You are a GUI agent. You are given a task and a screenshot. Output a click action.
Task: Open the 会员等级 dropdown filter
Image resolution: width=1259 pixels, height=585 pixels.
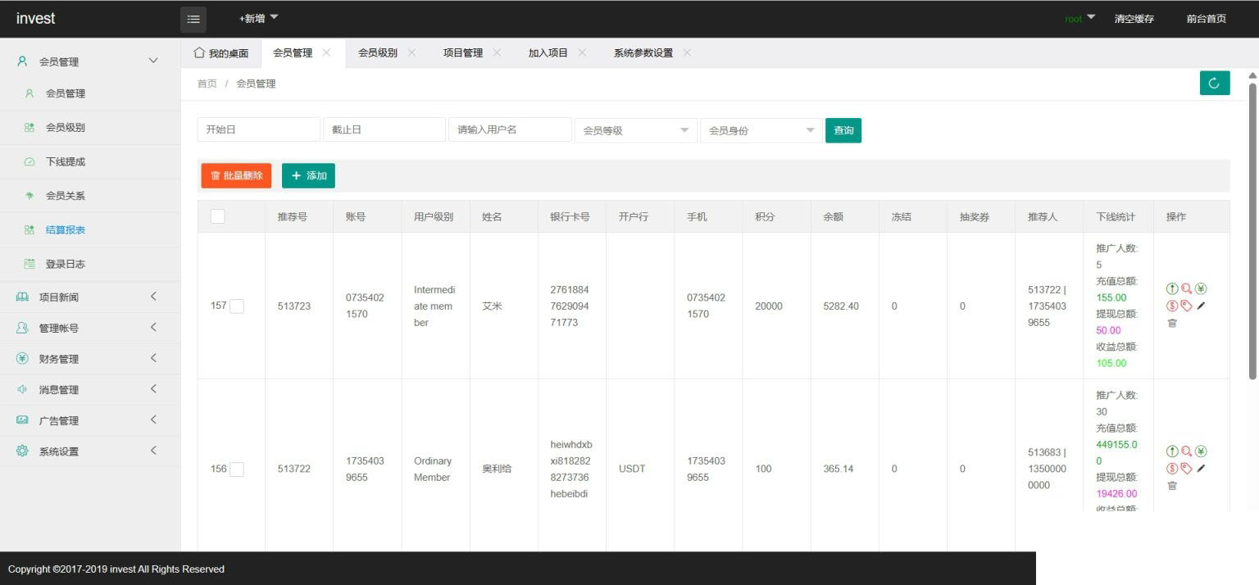tap(635, 130)
